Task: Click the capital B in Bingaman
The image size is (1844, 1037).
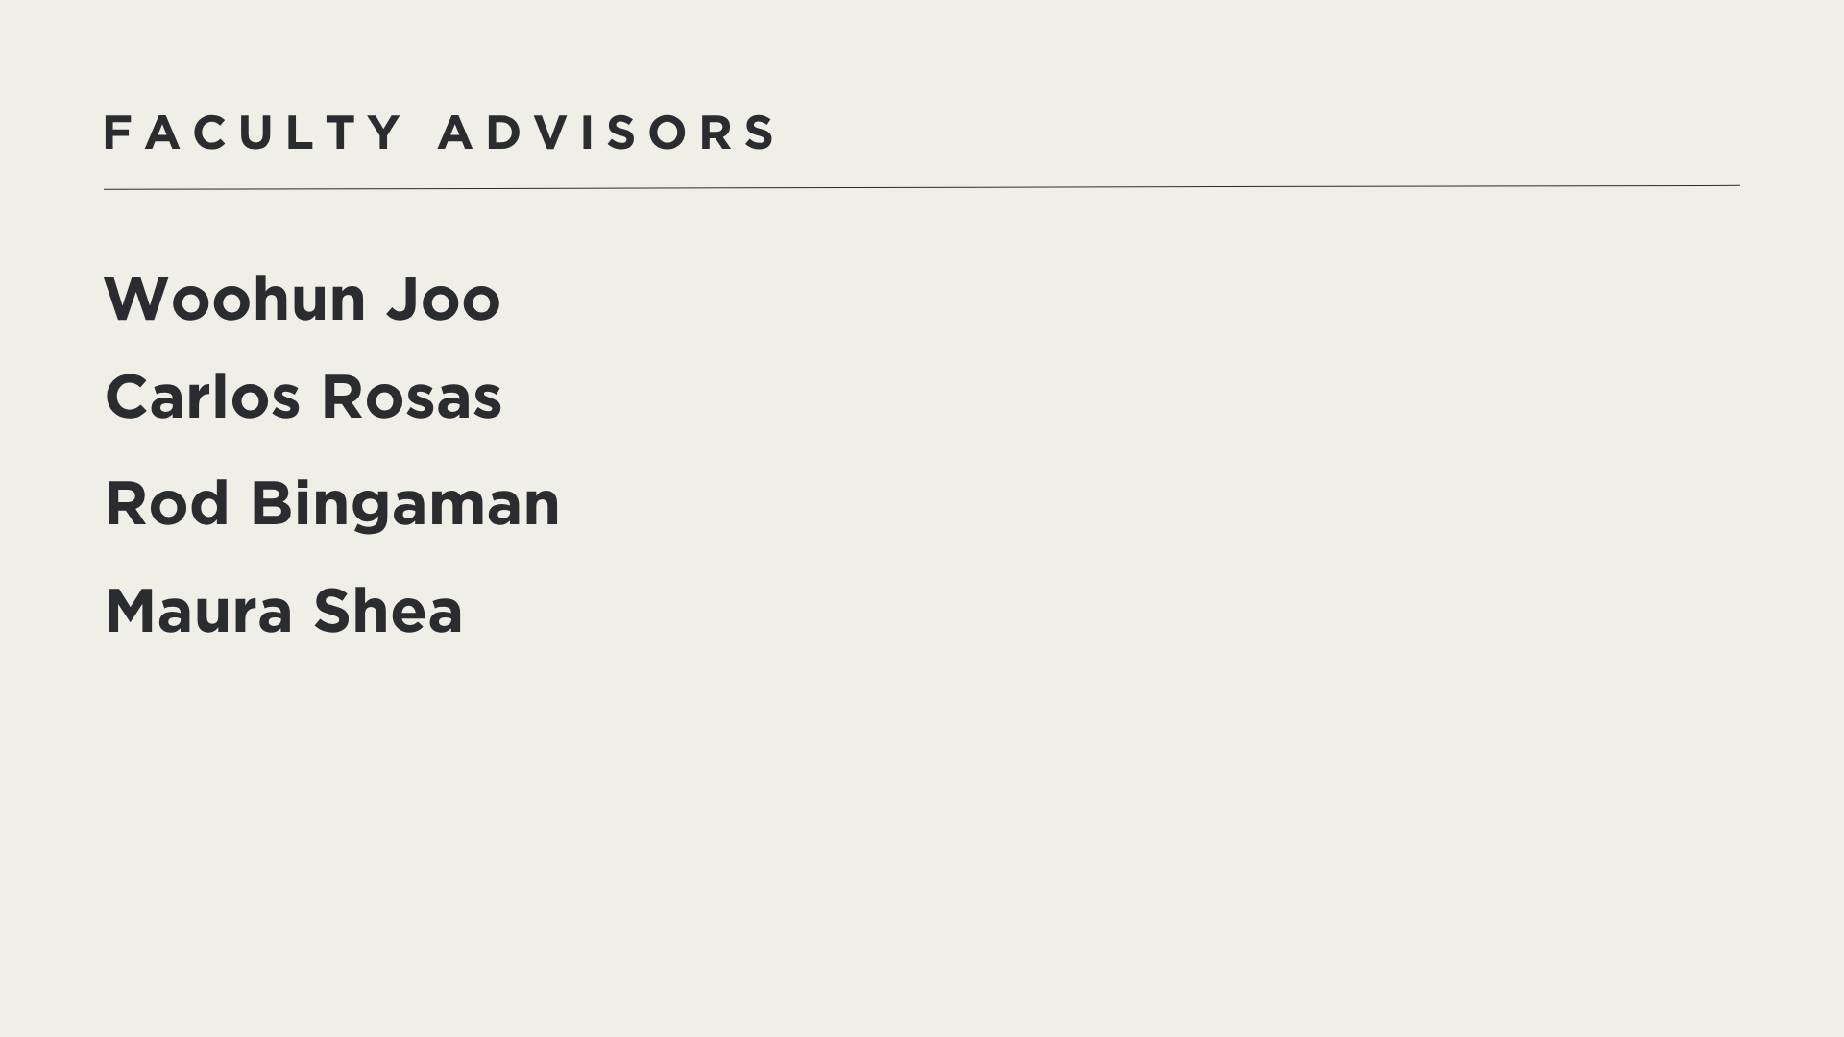Action: click(x=270, y=504)
